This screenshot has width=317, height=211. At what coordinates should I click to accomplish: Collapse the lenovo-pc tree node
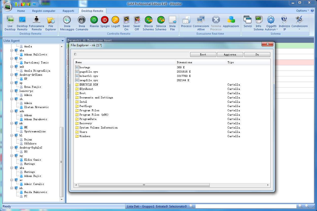pyautogui.click(x=12, y=91)
